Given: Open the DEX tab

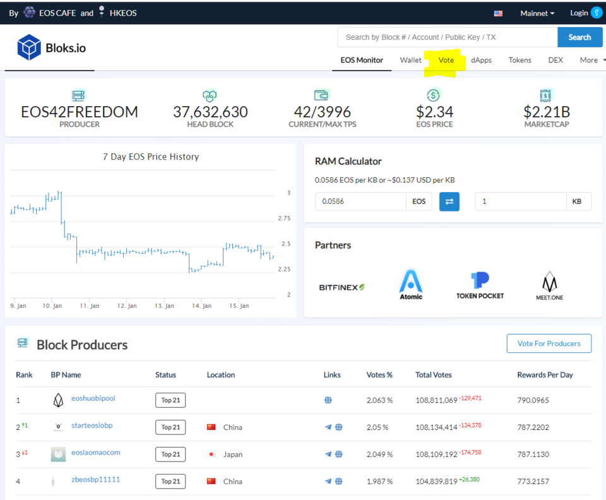Looking at the screenshot, I should [x=555, y=60].
